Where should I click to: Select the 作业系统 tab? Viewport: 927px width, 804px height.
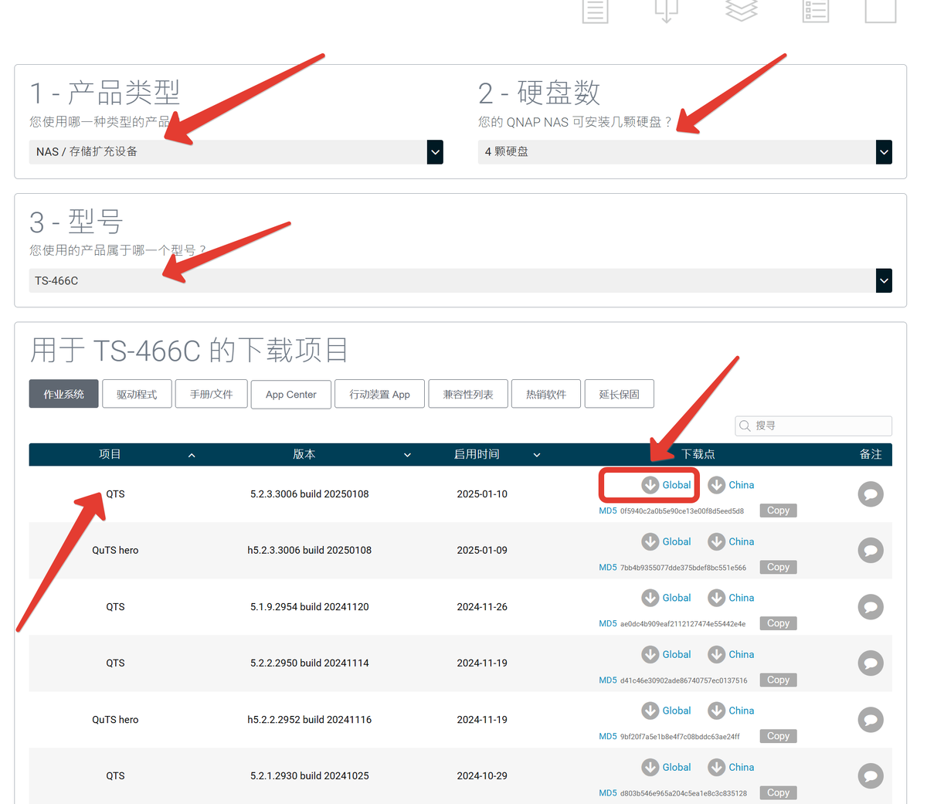coord(64,394)
